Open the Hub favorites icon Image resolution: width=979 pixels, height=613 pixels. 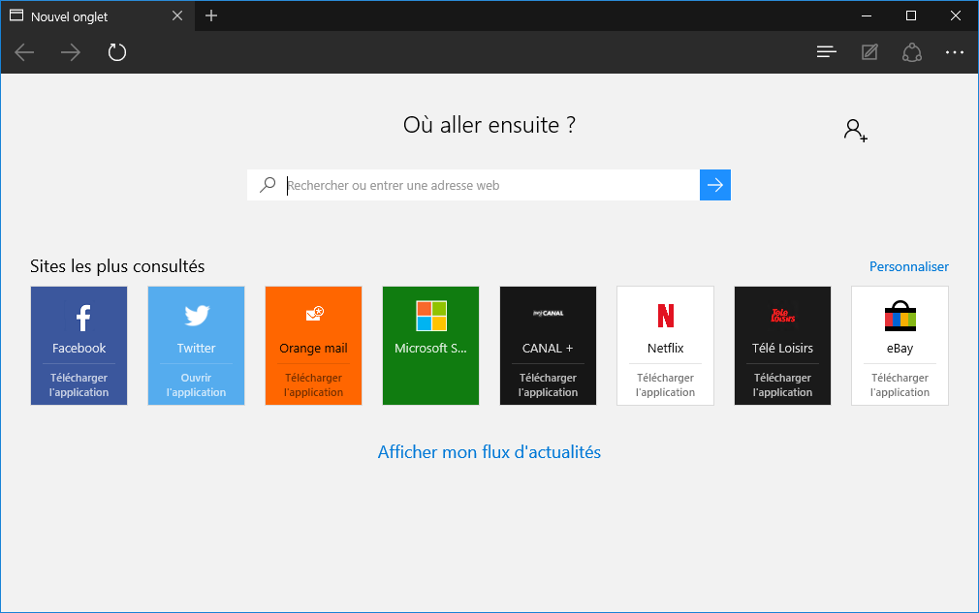click(x=826, y=52)
